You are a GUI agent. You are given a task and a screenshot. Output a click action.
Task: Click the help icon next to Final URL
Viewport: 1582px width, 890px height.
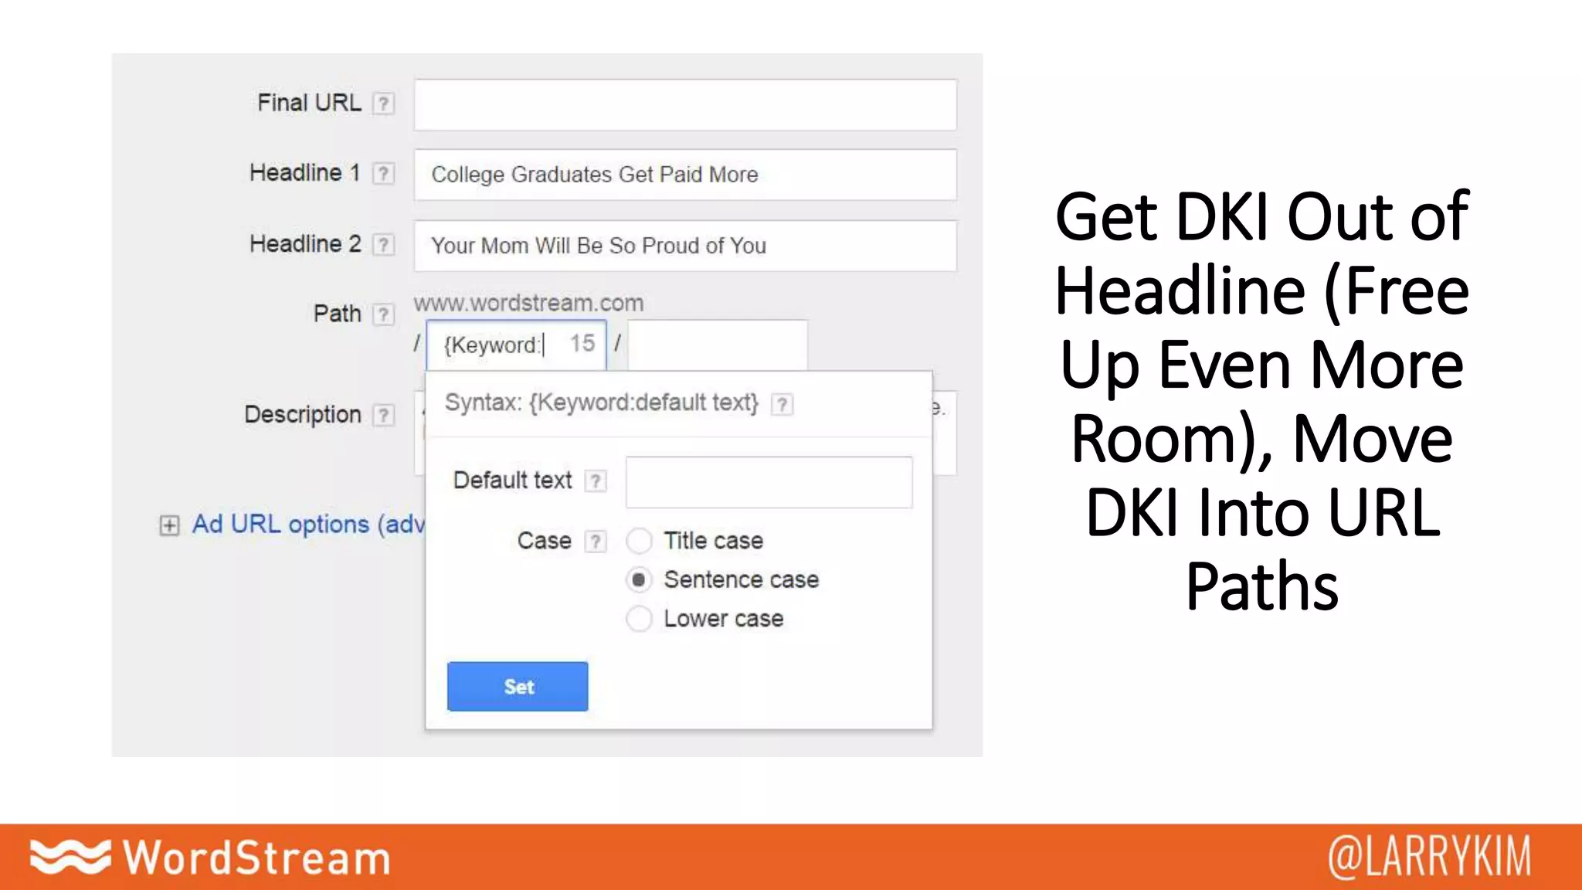pyautogui.click(x=383, y=104)
